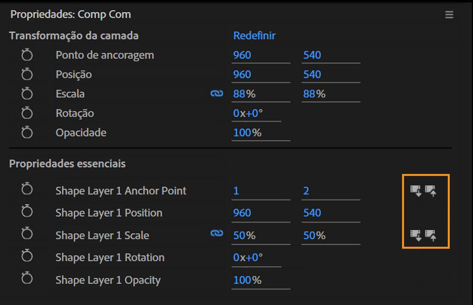Click Redefinir to reset layer transform

coord(254,36)
